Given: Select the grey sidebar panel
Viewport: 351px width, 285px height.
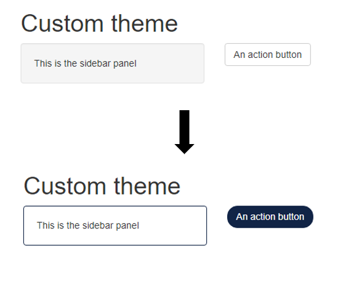Looking at the screenshot, I should [x=112, y=63].
